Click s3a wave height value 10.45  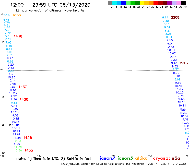coord(178,86)
